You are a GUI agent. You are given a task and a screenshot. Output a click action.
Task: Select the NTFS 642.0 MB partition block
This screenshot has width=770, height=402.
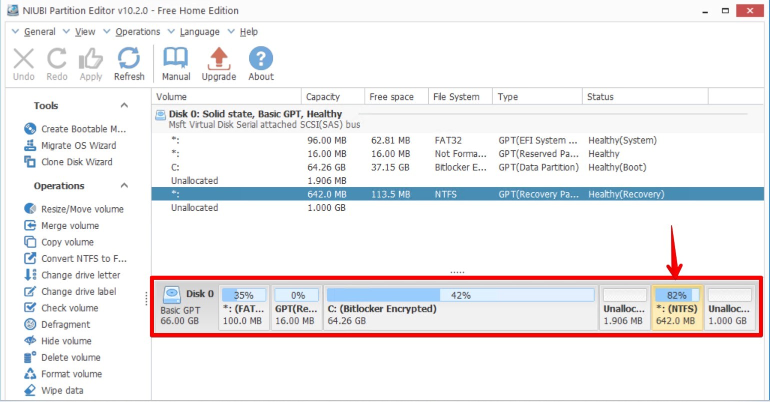677,308
